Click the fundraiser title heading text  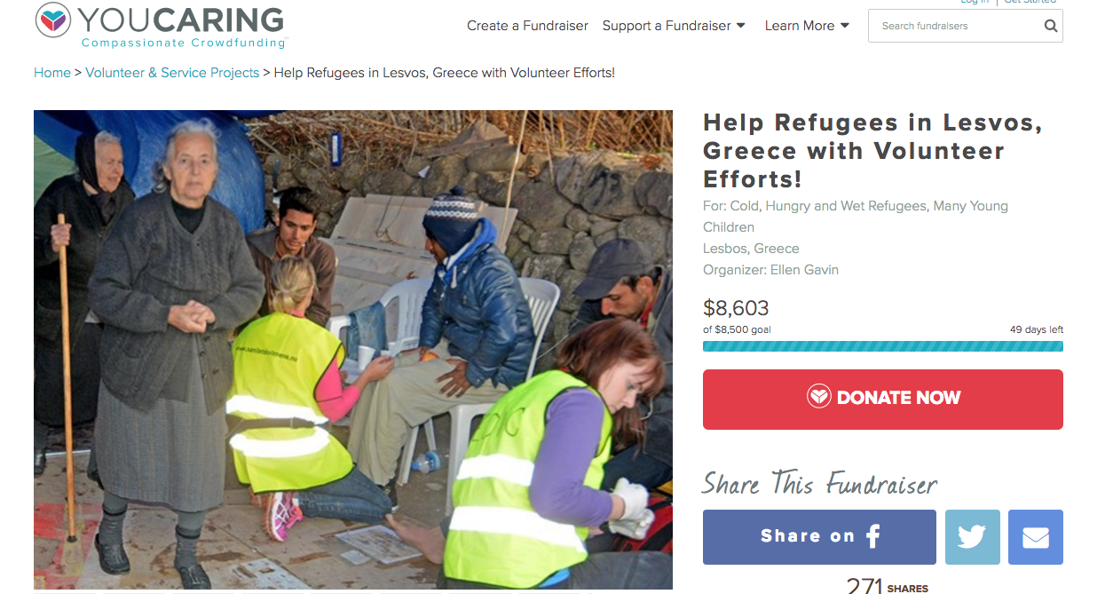point(872,151)
